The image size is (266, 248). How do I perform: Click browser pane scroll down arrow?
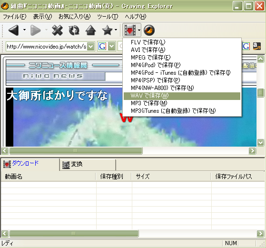coord(260,142)
